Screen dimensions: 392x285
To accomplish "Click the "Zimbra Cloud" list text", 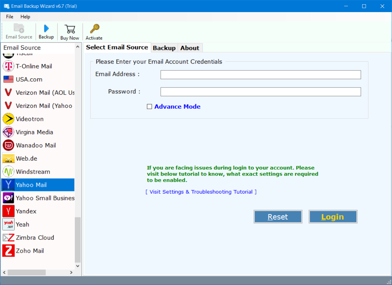I will [x=35, y=238].
